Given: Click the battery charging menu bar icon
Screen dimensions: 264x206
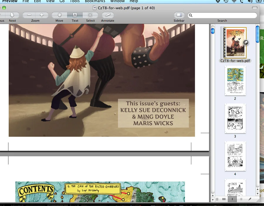Looking at the screenshot, I should click(x=259, y=1).
